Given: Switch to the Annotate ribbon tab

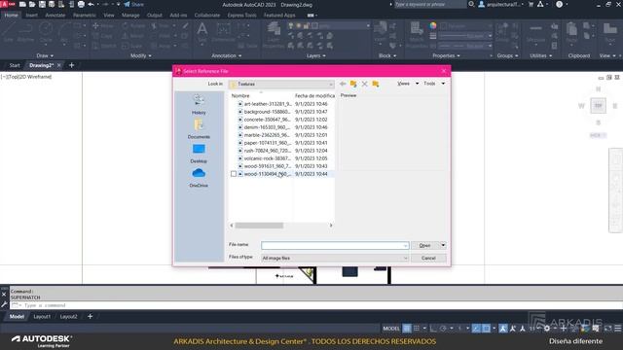Looking at the screenshot, I should (55, 16).
